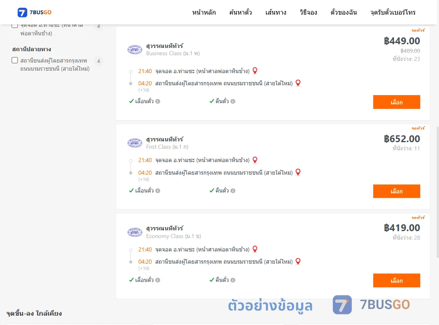Open เลื่อนตั๋ว info icon in First Class
Viewport: 439px width, 325px height.
coord(158,191)
